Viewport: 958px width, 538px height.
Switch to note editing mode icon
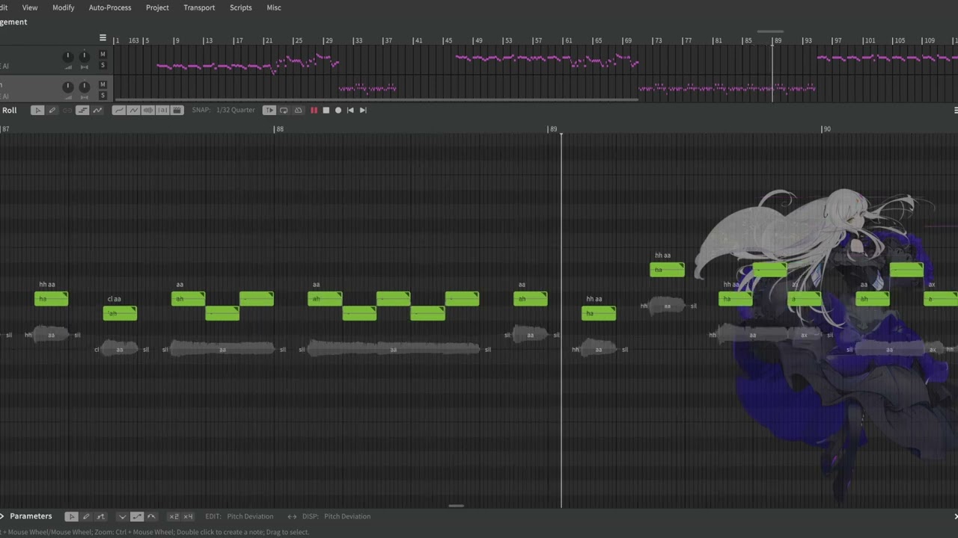tap(82, 111)
